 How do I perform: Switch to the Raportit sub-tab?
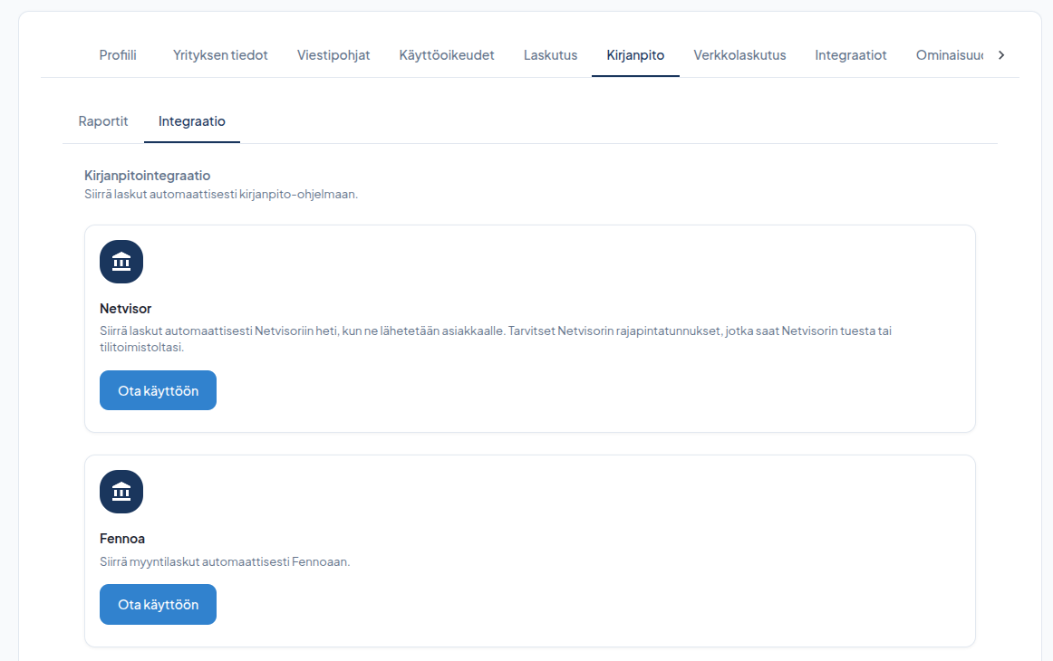coord(102,121)
